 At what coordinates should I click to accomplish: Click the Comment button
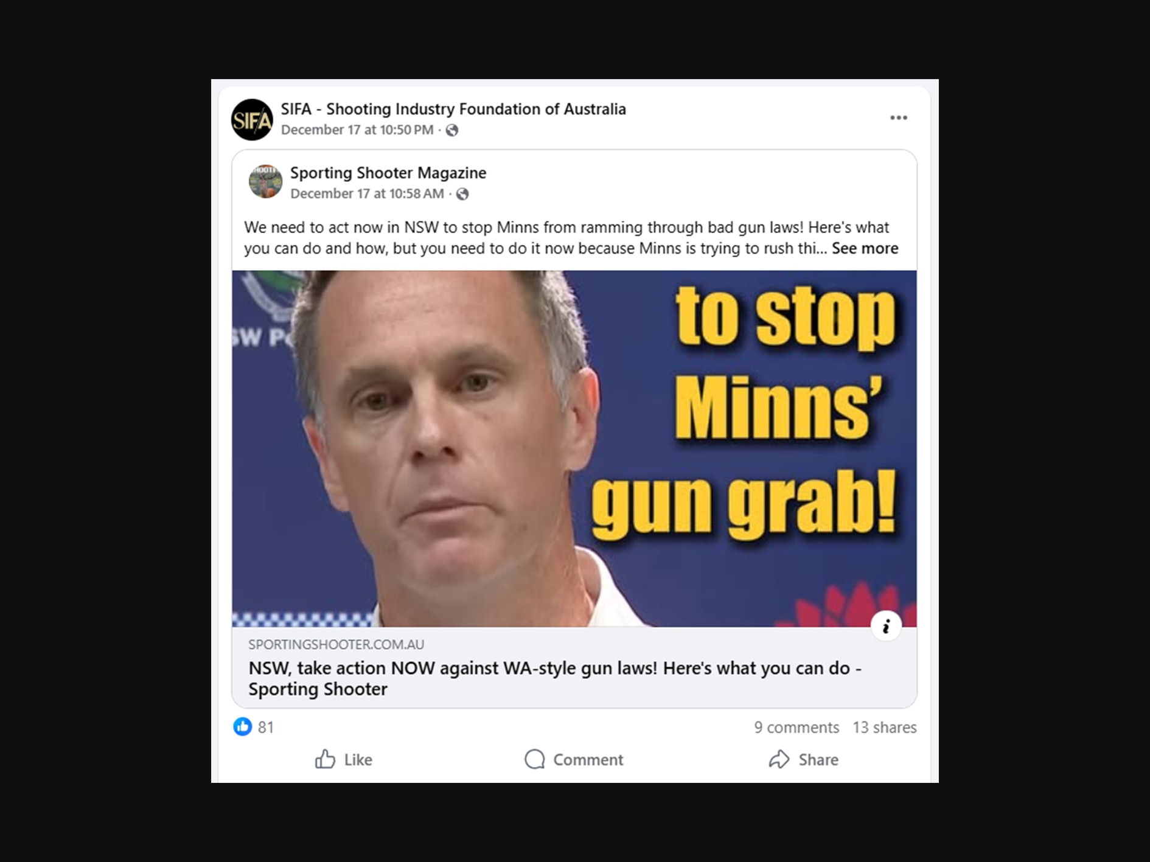[x=574, y=759]
